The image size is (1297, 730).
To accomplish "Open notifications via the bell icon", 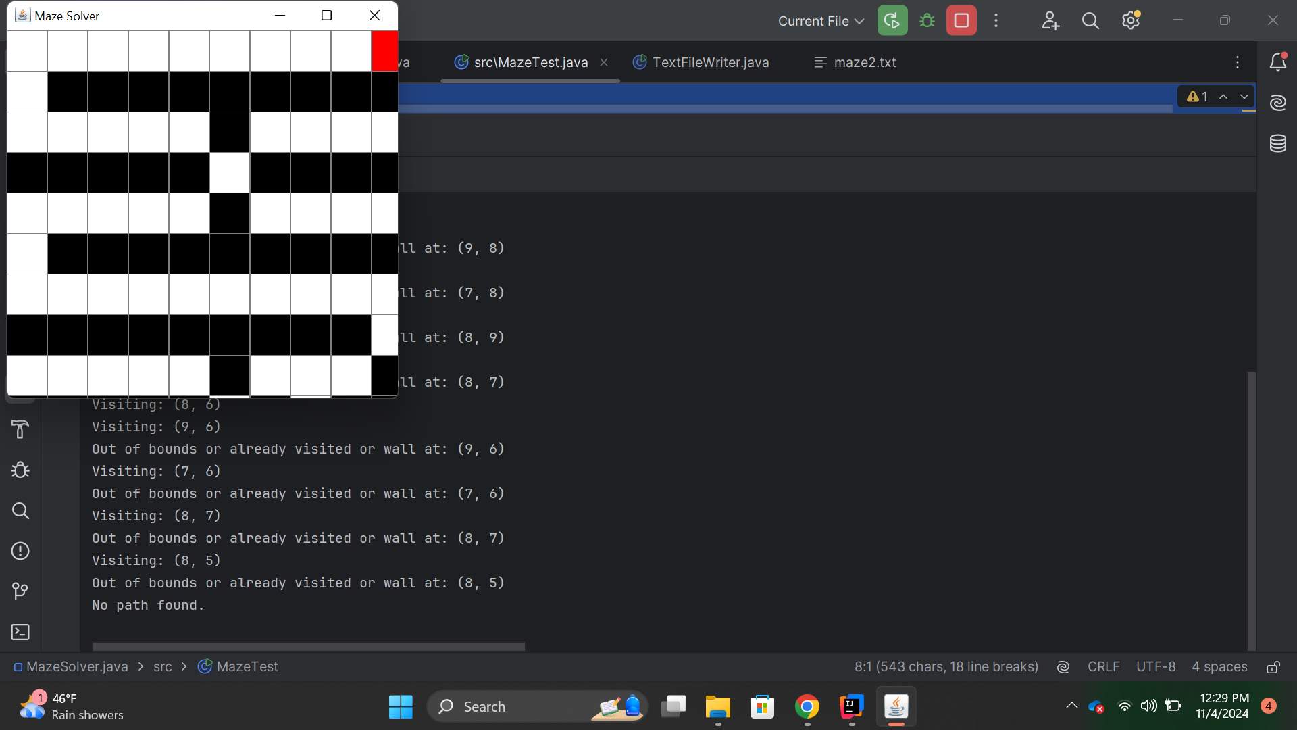I will [1278, 62].
